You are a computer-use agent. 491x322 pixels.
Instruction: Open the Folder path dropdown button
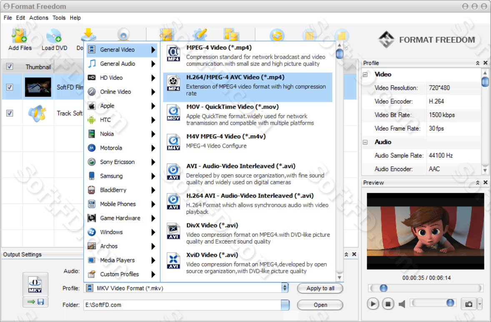point(285,305)
